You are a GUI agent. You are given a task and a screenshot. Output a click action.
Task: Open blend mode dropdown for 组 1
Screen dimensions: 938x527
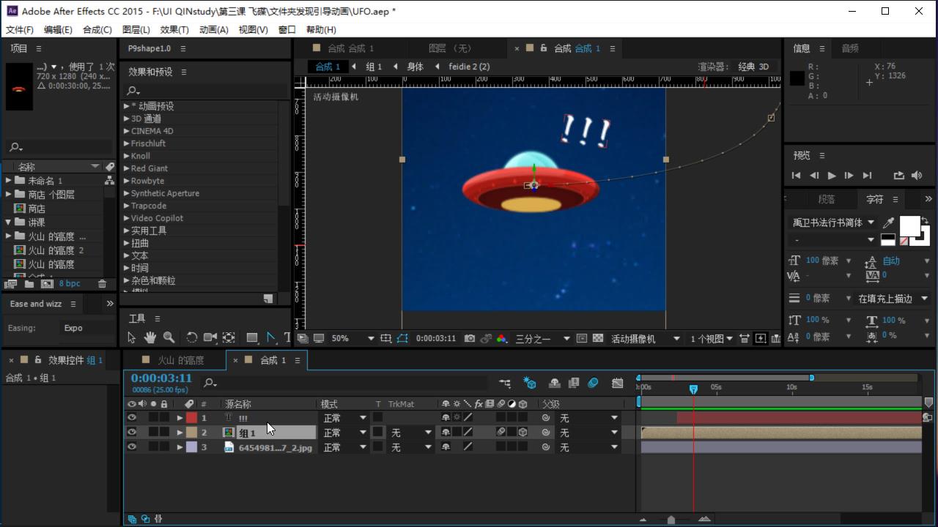[x=345, y=433]
